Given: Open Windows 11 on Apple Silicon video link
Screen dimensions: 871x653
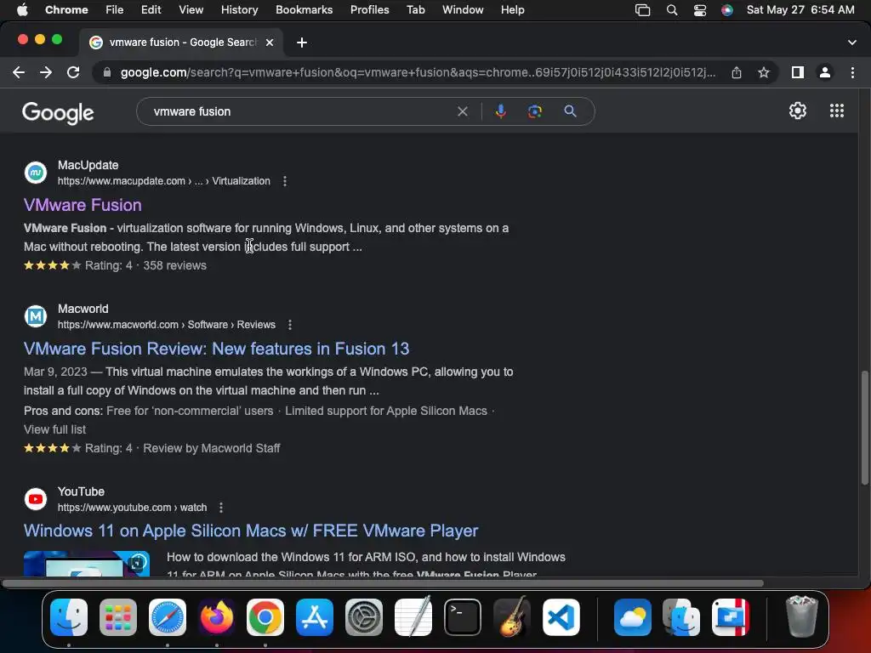Looking at the screenshot, I should pyautogui.click(x=251, y=531).
